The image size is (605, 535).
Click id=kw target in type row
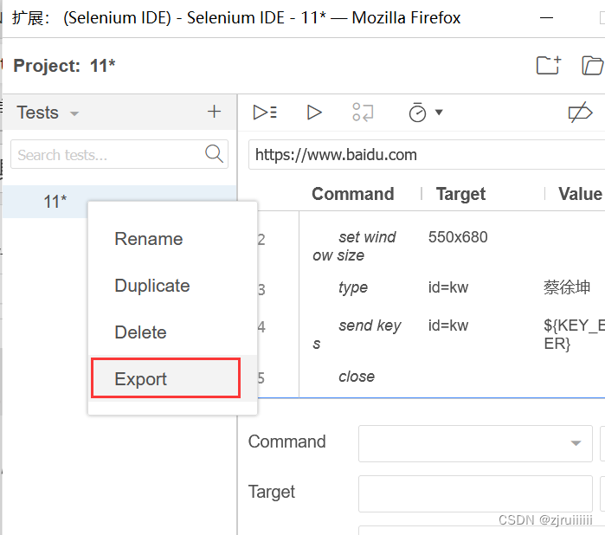coord(448,287)
